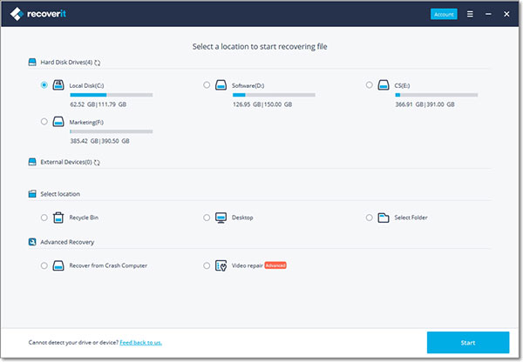This screenshot has width=523, height=362.
Task: Select the Software(D:) radio button
Action: (207, 85)
